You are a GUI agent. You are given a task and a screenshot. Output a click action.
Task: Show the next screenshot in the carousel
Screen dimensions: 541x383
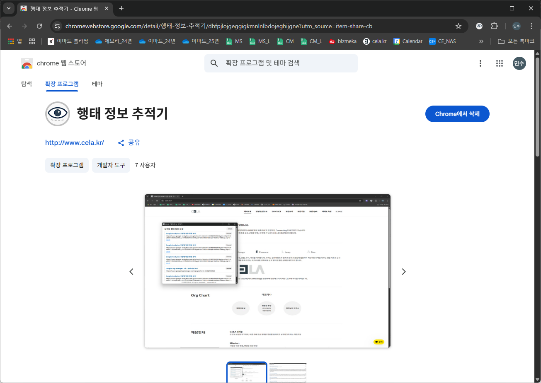click(x=404, y=272)
